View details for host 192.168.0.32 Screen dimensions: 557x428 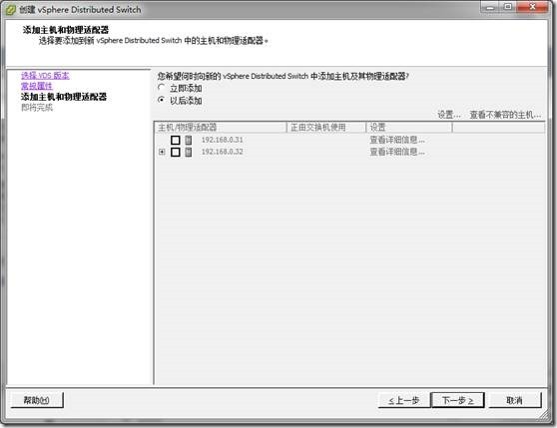(397, 152)
